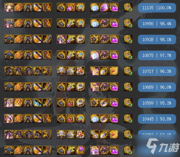
Task: Select the 10956 | 98.4% score button
Action: click(157, 24)
